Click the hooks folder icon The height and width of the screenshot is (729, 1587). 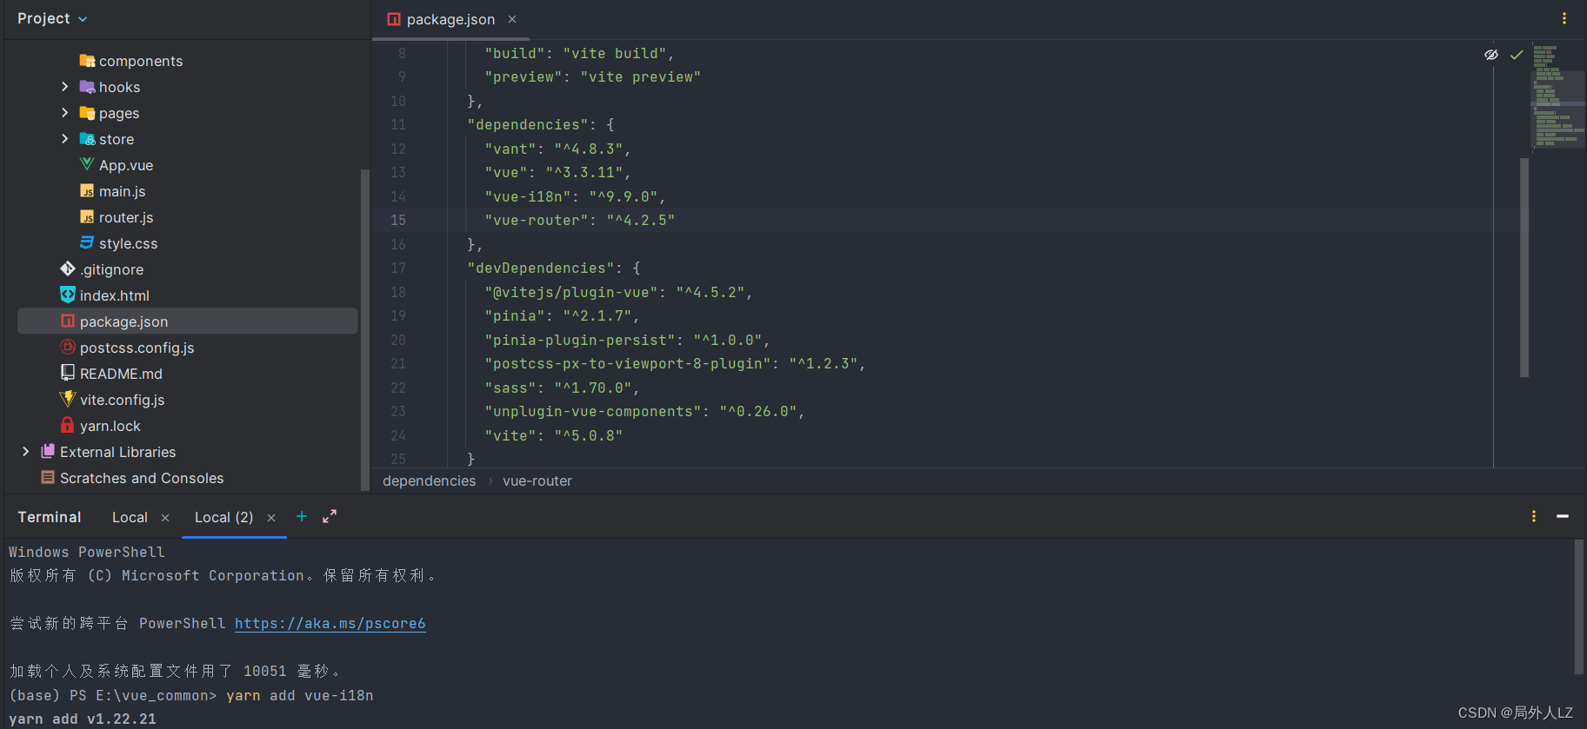coord(87,87)
